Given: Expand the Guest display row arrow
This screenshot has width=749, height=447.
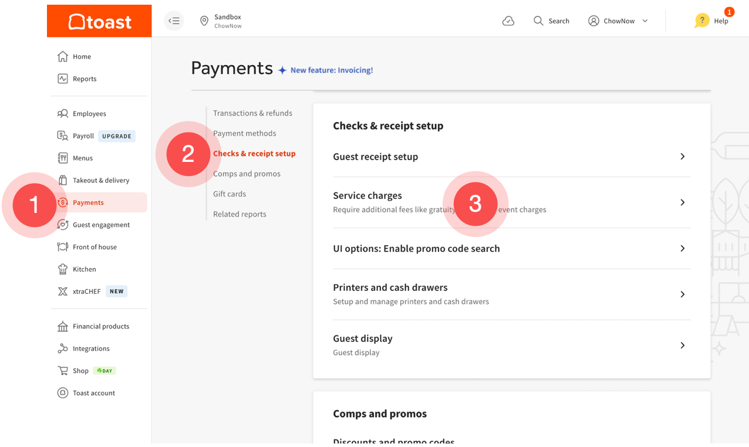Looking at the screenshot, I should pyautogui.click(x=682, y=346).
